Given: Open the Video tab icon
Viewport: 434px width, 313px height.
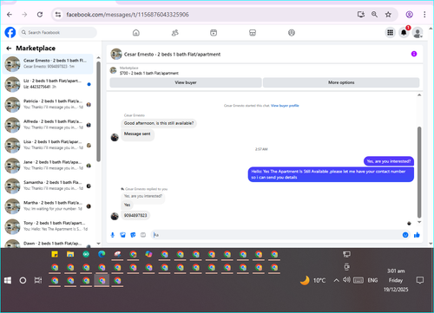Looking at the screenshot, I should [214, 33].
